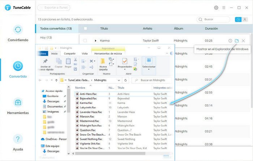Select Lavender Haze.flac file

(91, 112)
